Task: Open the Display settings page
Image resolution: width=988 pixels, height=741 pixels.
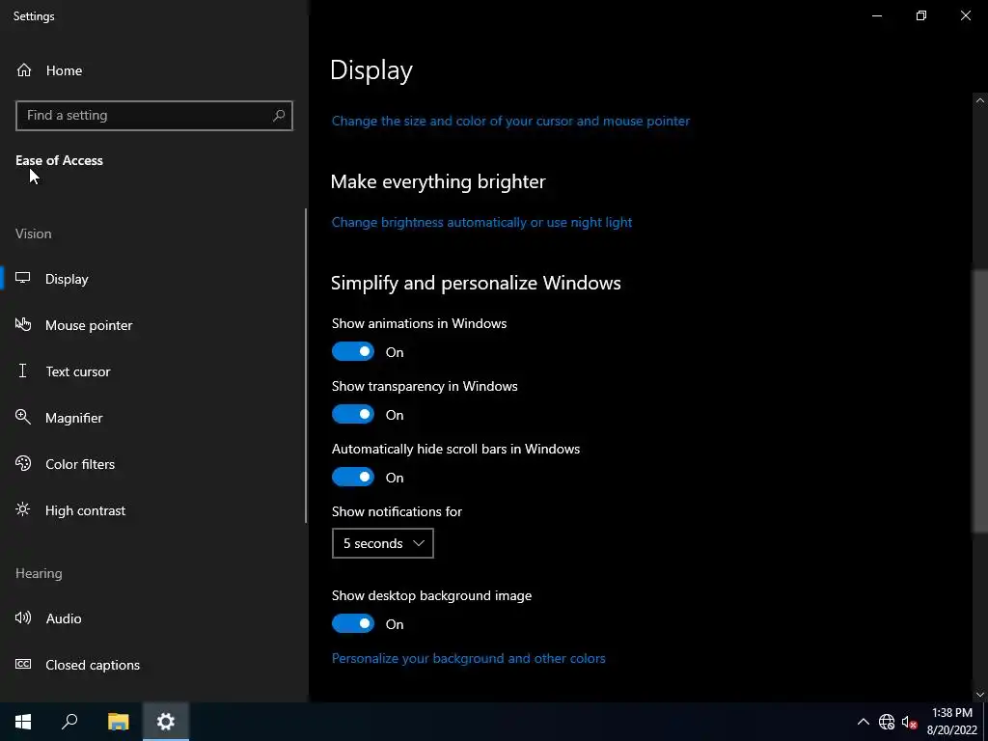Action: click(x=153, y=279)
